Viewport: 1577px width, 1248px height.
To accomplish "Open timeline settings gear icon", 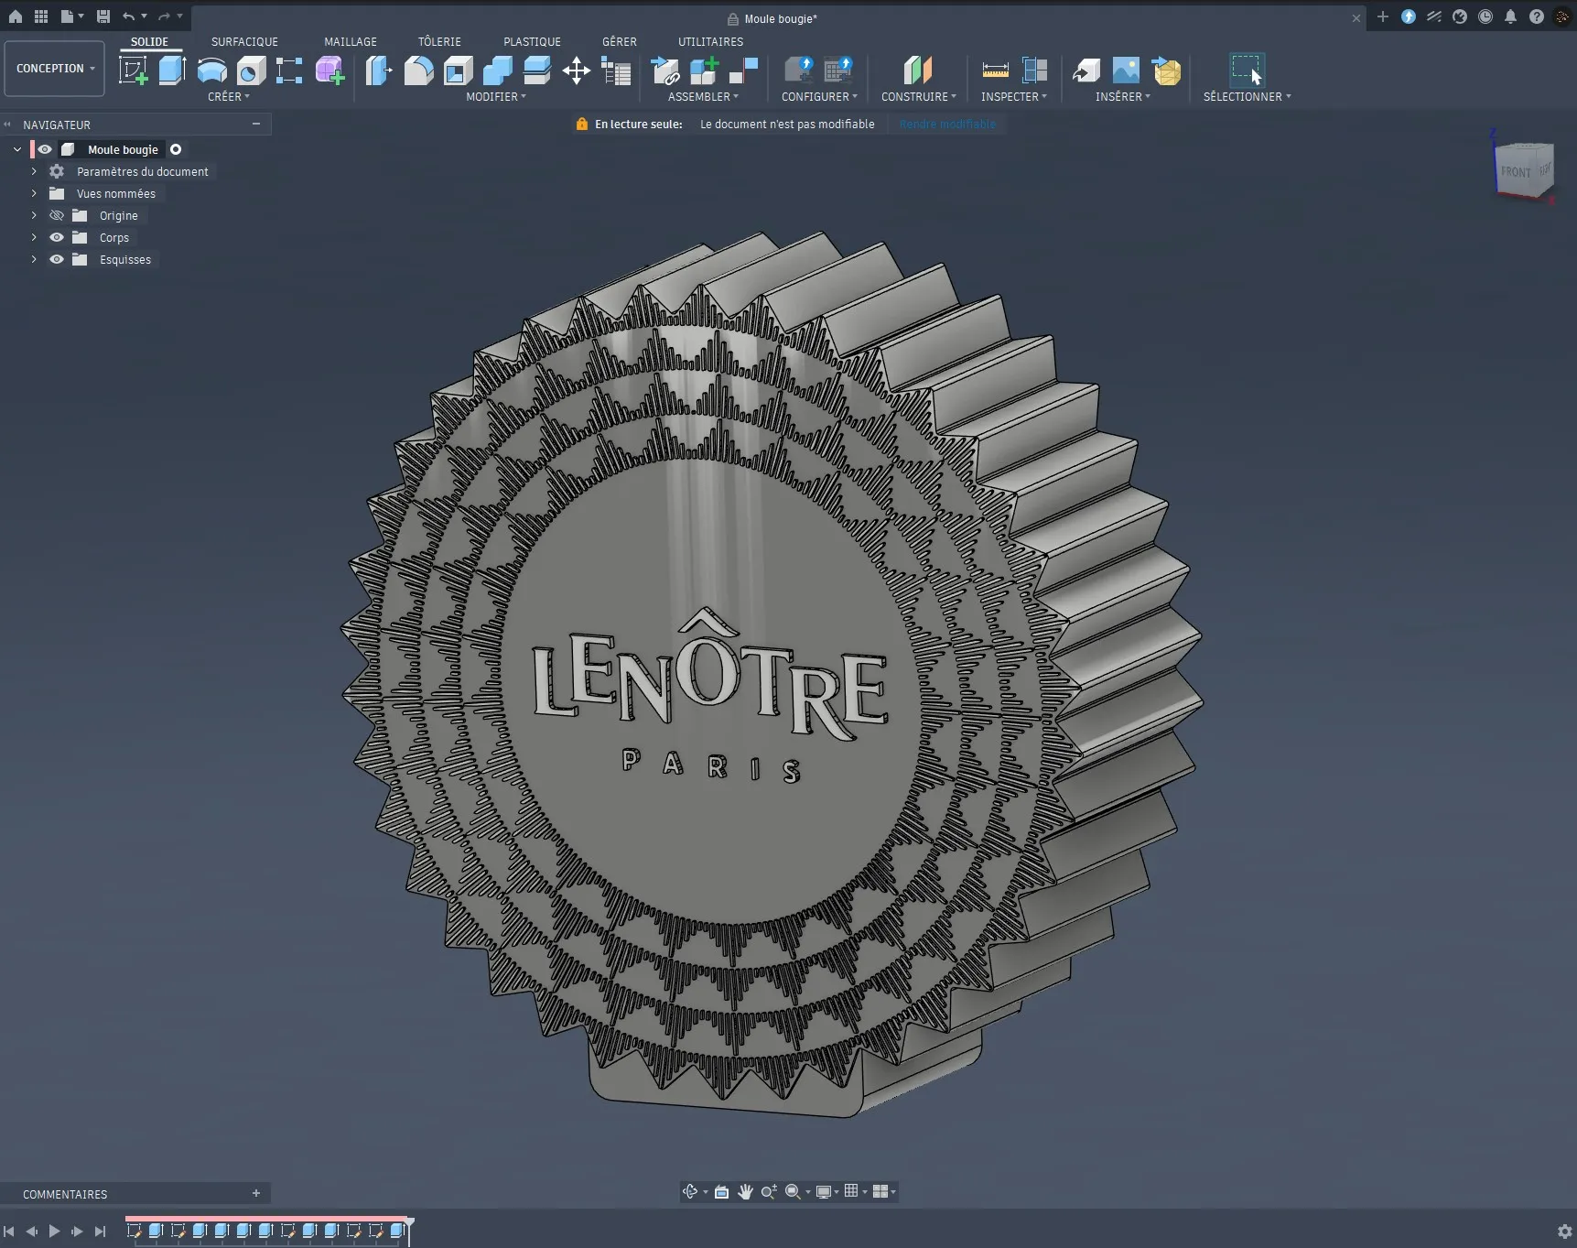I will tap(1564, 1232).
